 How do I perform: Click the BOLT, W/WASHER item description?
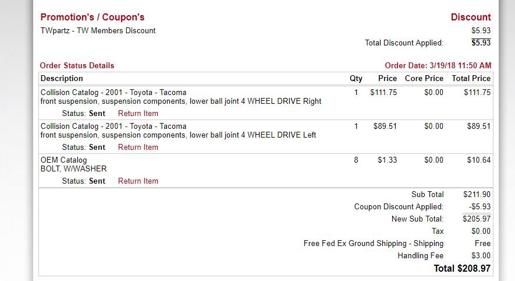click(73, 169)
